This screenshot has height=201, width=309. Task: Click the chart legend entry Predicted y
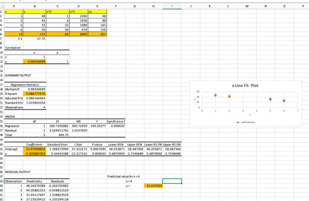[x=249, y=122]
